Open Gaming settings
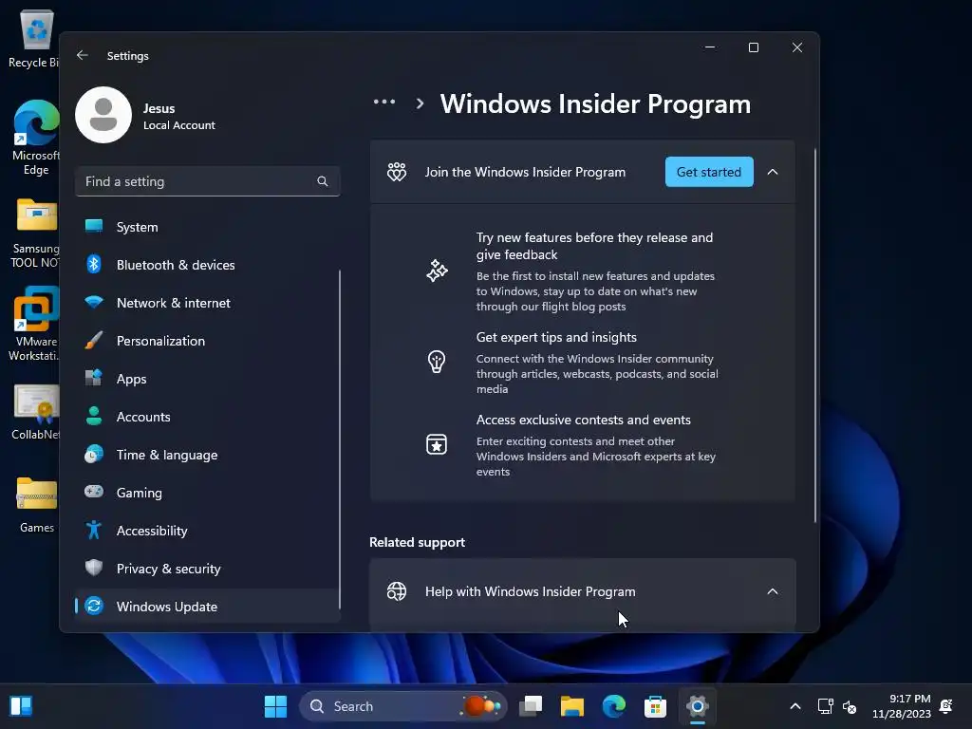 point(207,493)
